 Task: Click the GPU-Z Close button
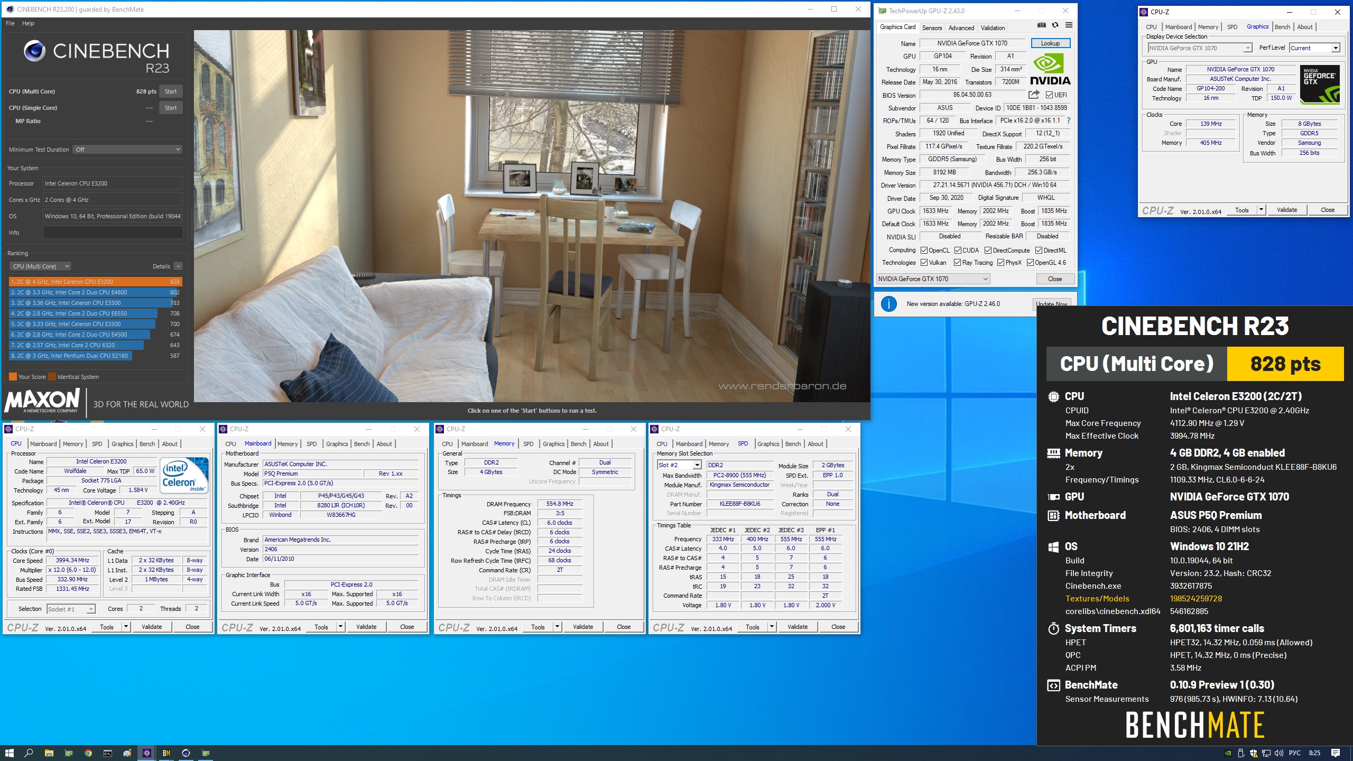tap(1055, 279)
